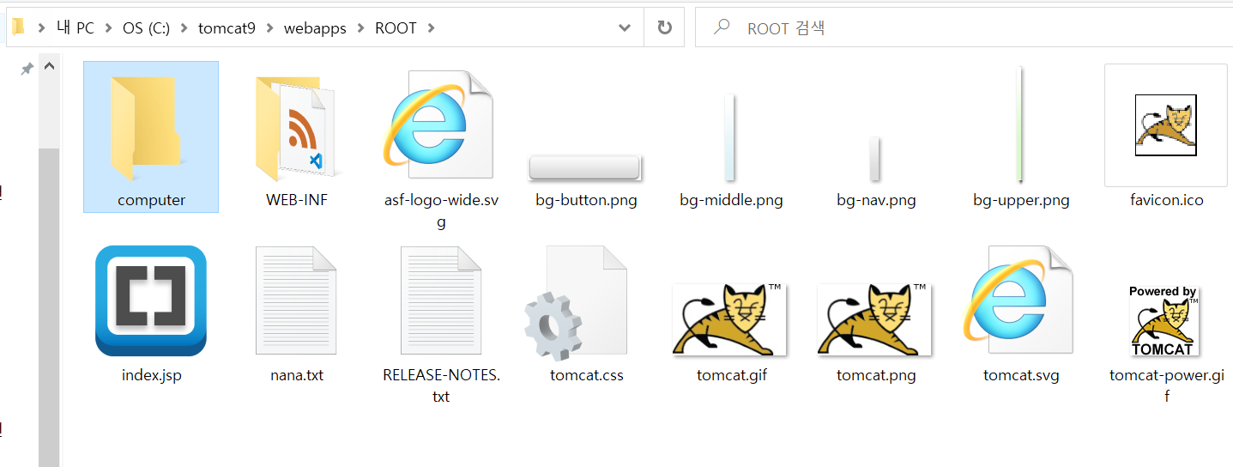Click the tomcat.gif name label
1233x467 pixels.
tap(732, 375)
